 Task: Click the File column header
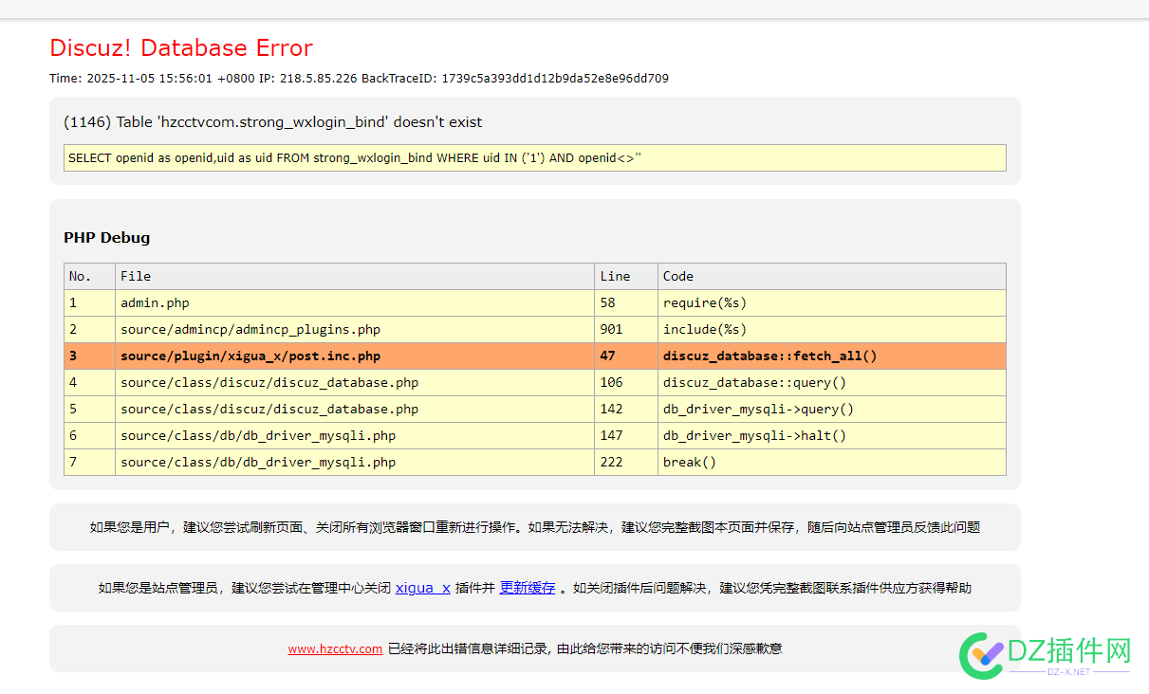pos(136,277)
